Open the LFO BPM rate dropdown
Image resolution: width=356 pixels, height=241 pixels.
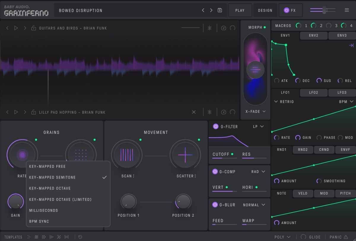pos(347,102)
